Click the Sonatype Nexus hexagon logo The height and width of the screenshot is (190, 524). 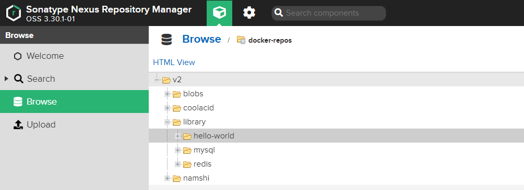coord(14,13)
